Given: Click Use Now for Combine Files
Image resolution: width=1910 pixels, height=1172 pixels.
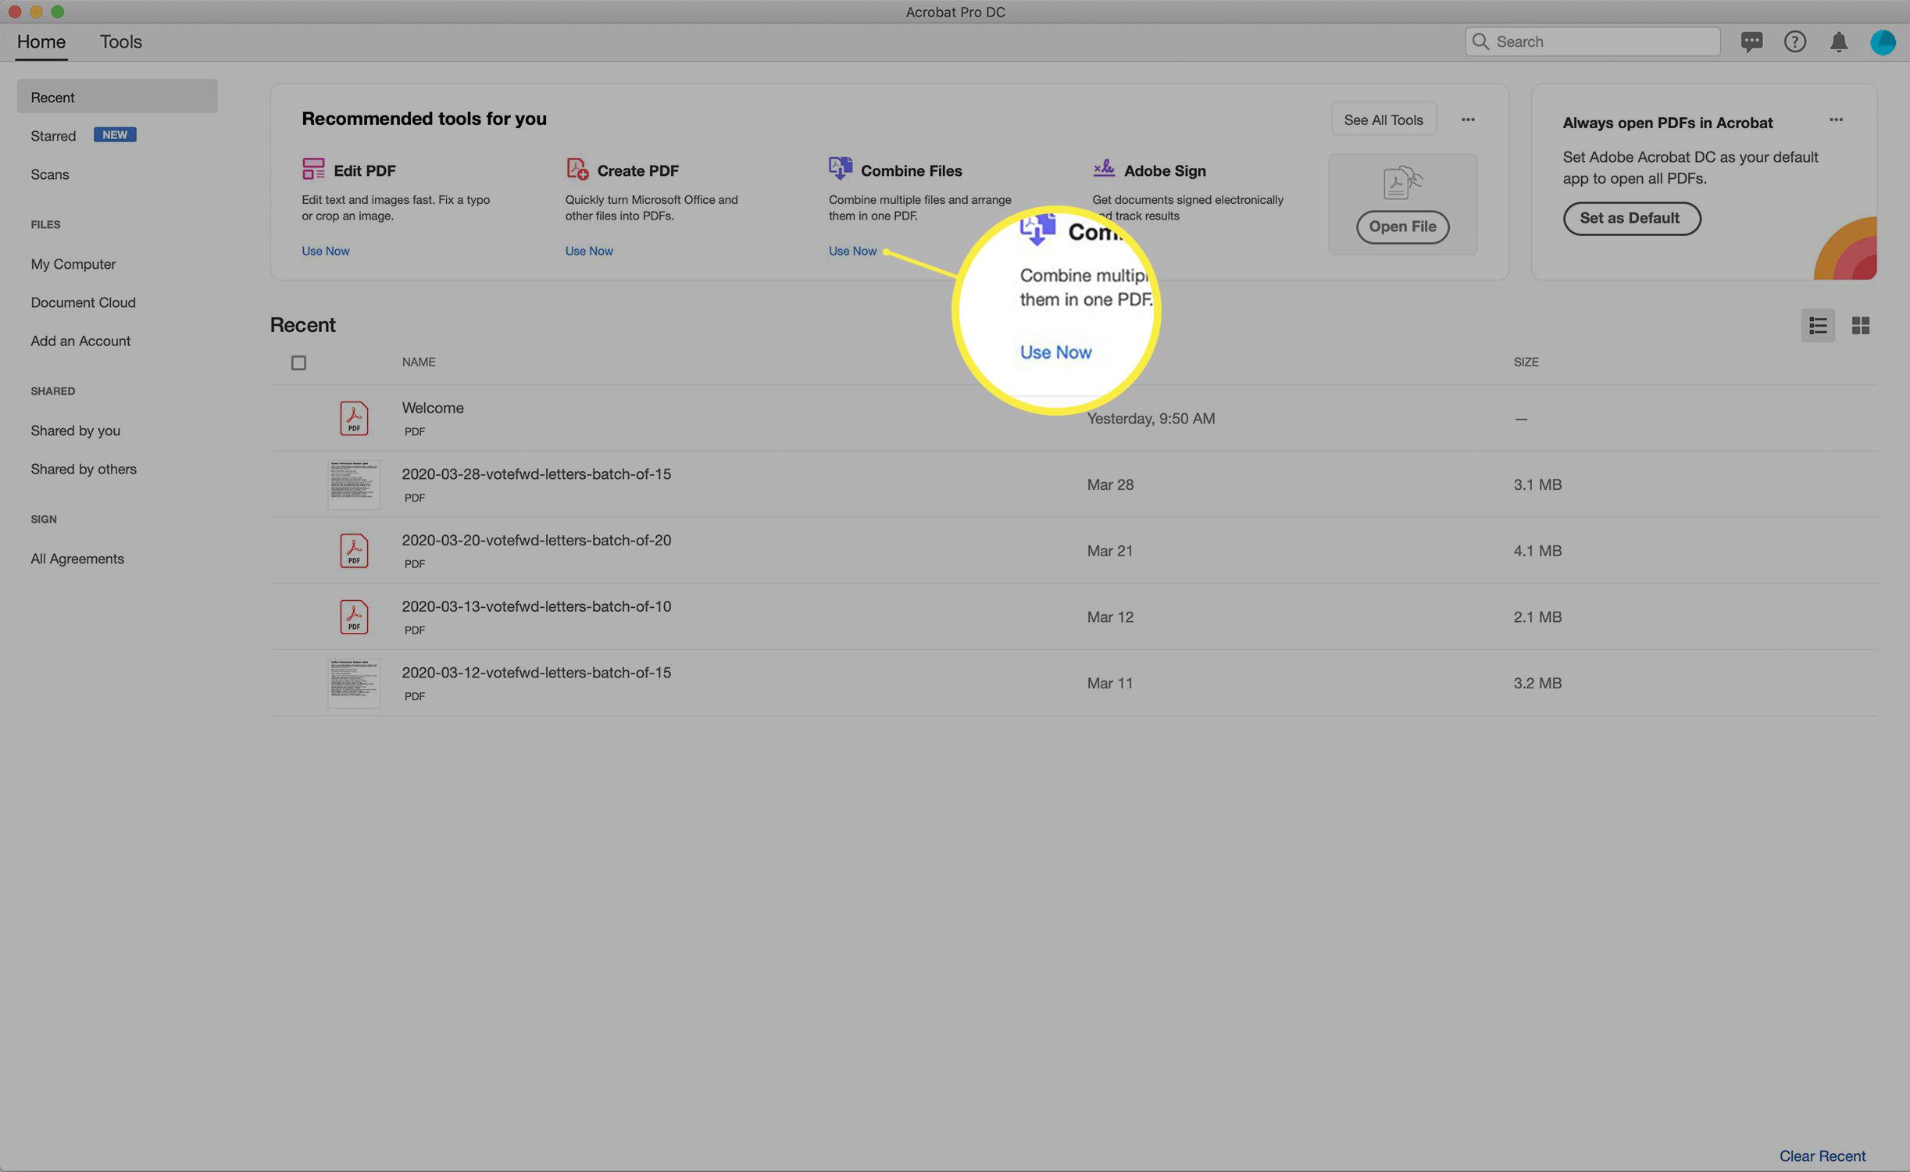Looking at the screenshot, I should tap(853, 251).
